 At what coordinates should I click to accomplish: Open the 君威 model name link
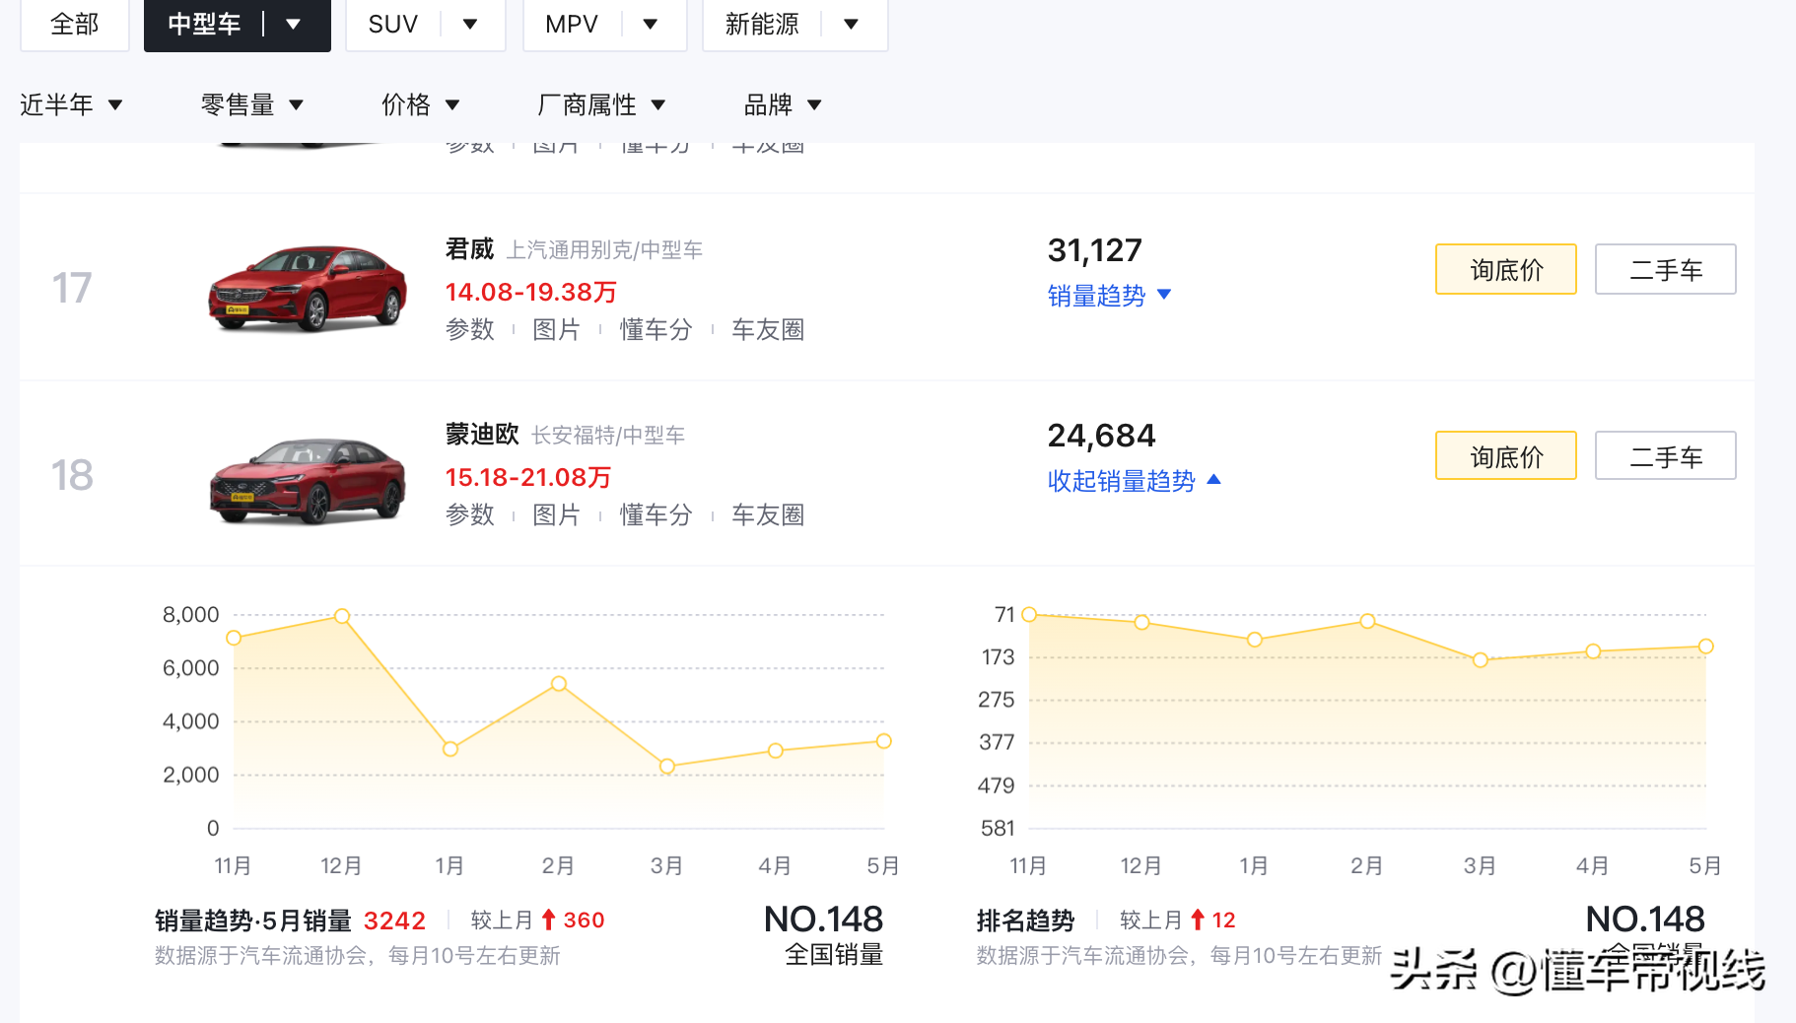[x=469, y=249]
